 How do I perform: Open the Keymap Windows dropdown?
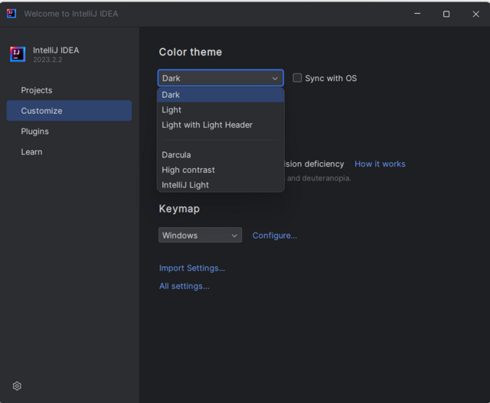pyautogui.click(x=200, y=236)
